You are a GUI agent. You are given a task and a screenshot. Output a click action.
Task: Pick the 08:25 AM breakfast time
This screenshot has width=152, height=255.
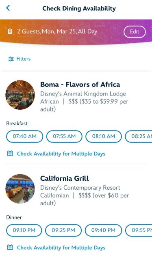pyautogui.click(x=139, y=136)
